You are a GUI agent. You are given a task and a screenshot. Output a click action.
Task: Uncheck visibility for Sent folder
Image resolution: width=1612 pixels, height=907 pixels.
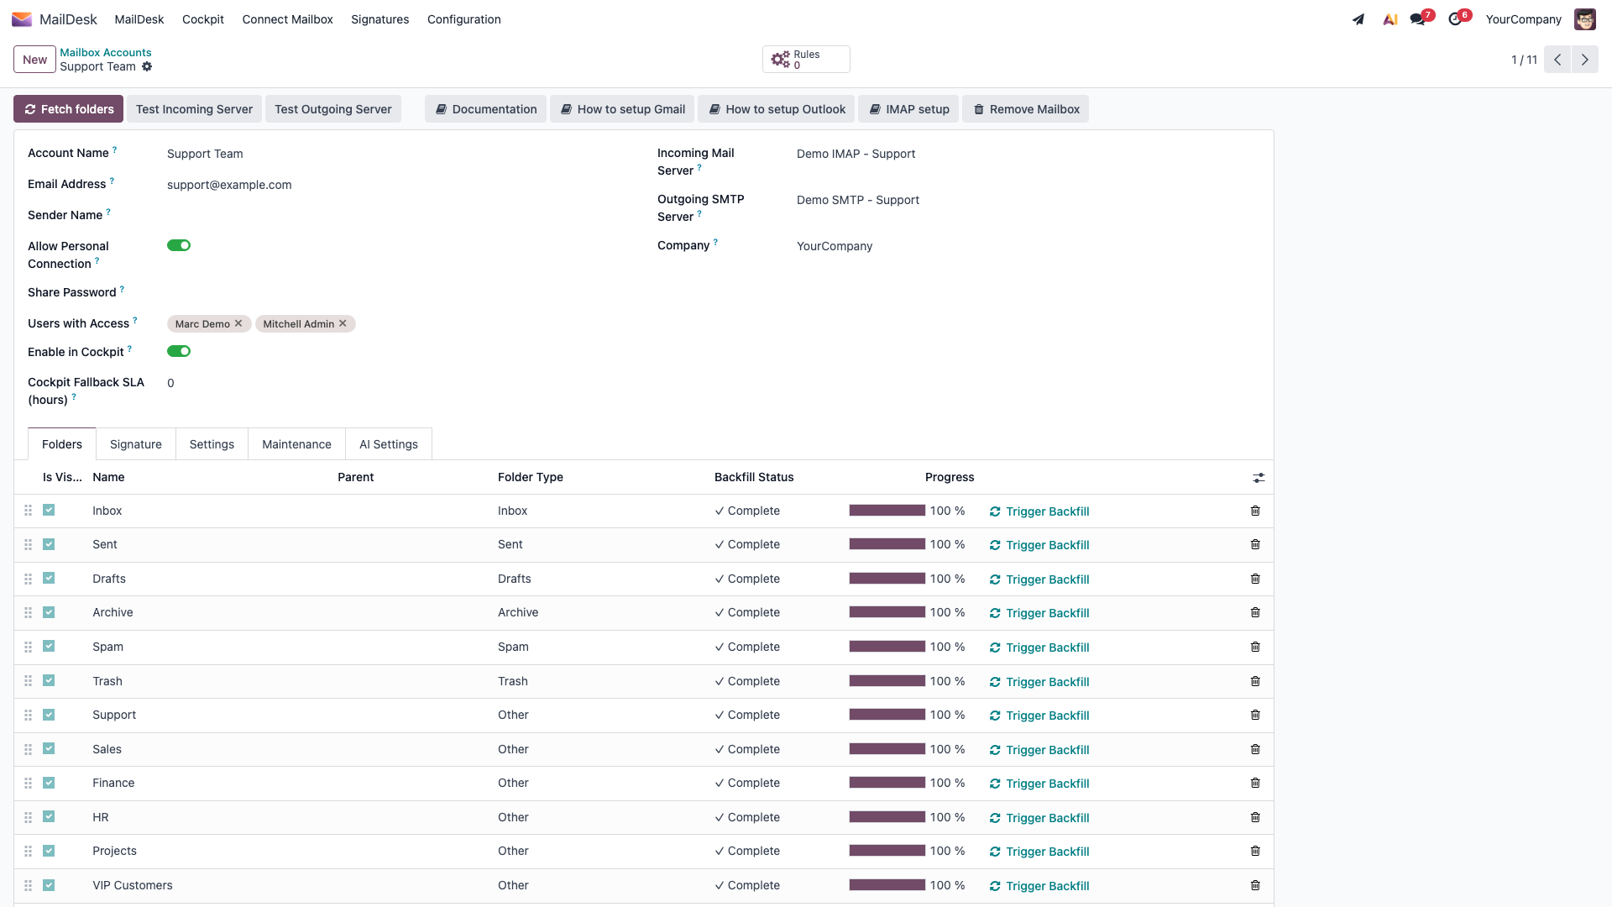49,544
